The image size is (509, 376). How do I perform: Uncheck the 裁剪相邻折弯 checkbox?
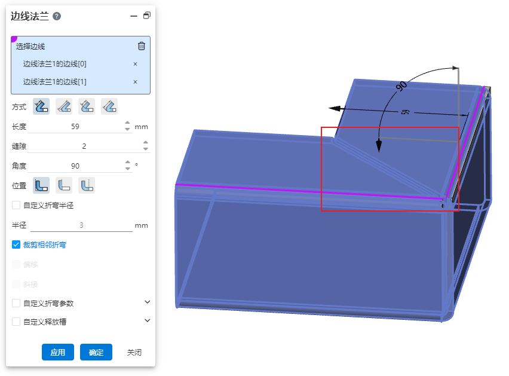[16, 244]
